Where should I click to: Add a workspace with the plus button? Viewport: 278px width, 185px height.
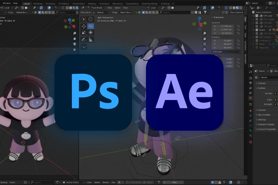click(173, 3)
